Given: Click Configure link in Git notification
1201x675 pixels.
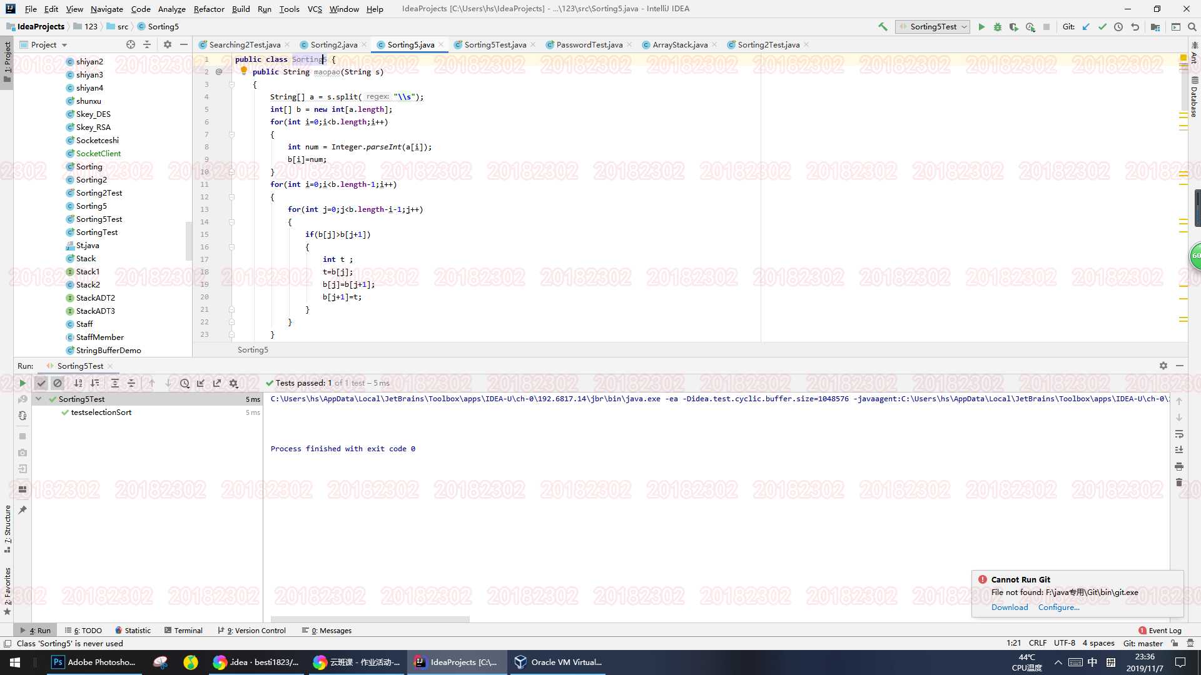Looking at the screenshot, I should click(1058, 607).
